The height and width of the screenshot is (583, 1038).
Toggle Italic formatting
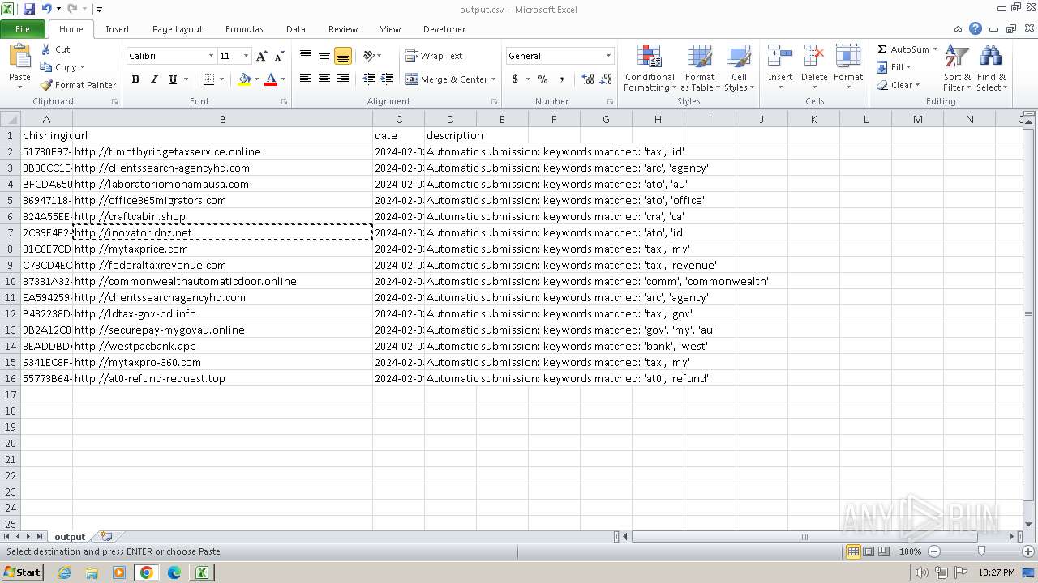pyautogui.click(x=153, y=79)
